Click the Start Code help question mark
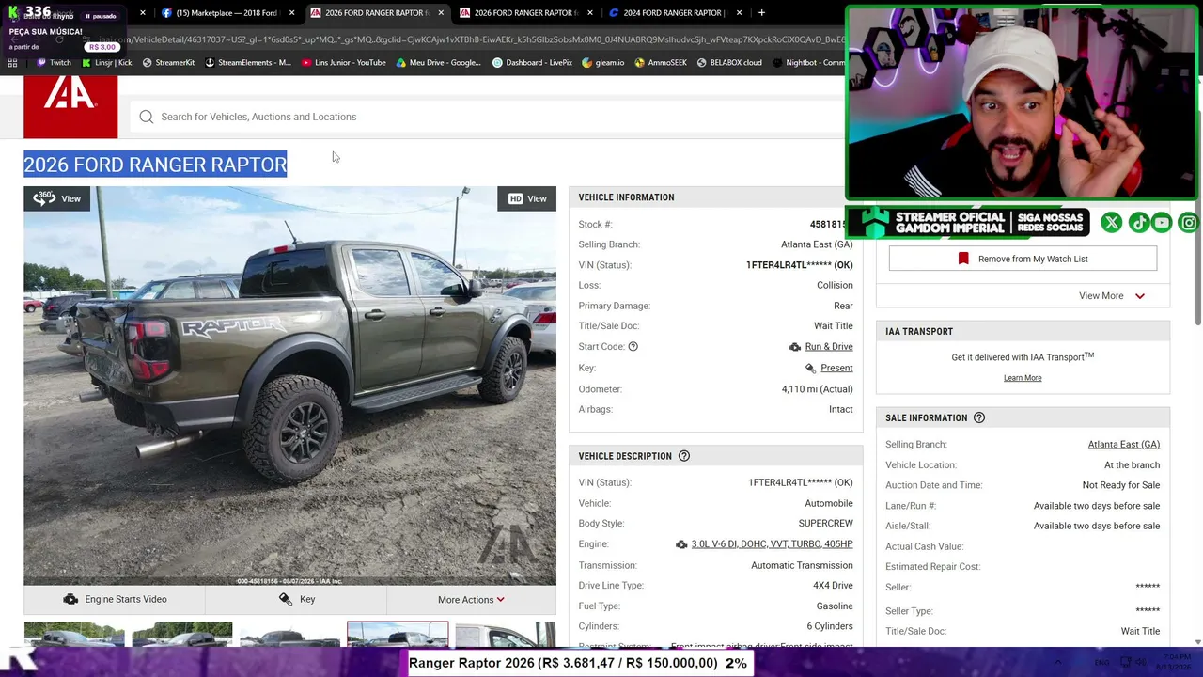Viewport: 1203px width, 677px height. point(633,347)
